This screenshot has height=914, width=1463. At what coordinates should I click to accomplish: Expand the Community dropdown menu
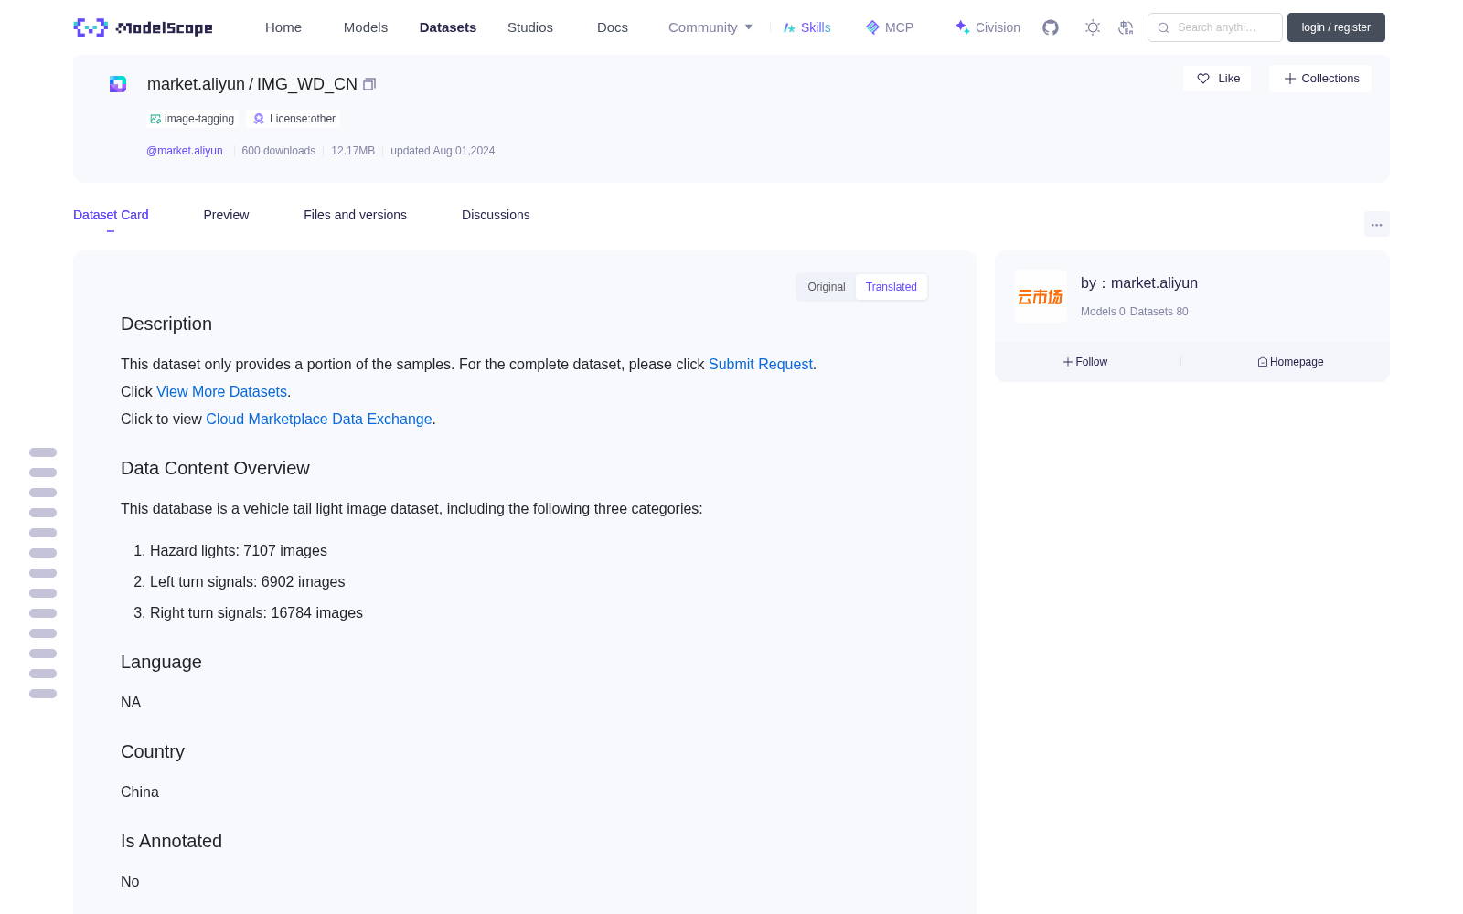click(x=710, y=27)
